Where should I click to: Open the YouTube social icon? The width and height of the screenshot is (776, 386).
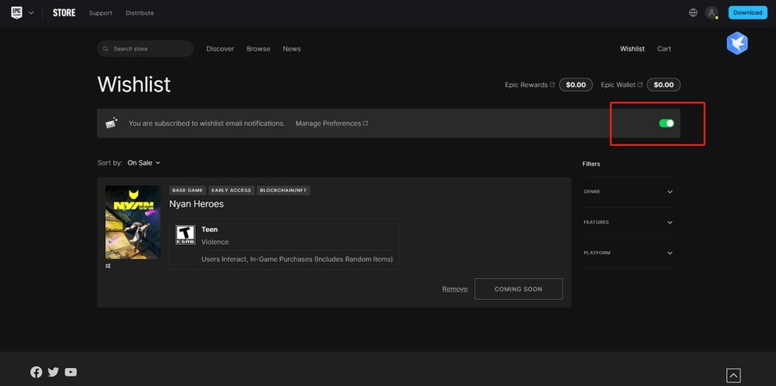click(x=71, y=372)
